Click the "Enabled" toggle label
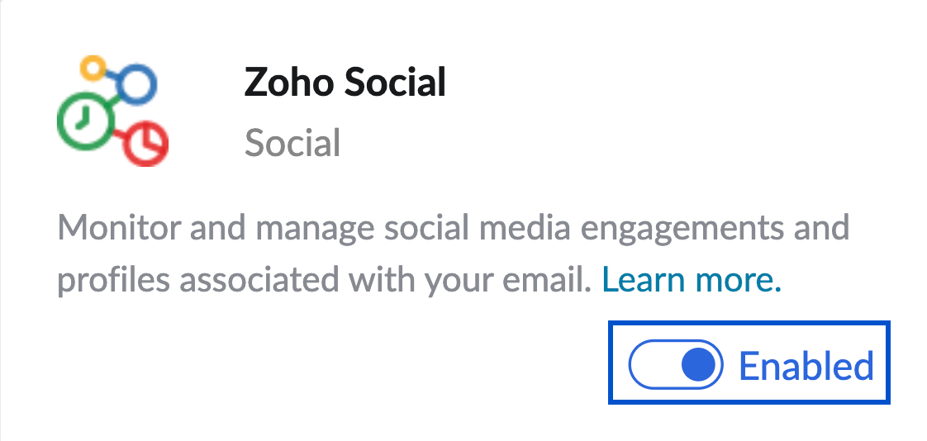This screenshot has height=441, width=927. point(806,365)
